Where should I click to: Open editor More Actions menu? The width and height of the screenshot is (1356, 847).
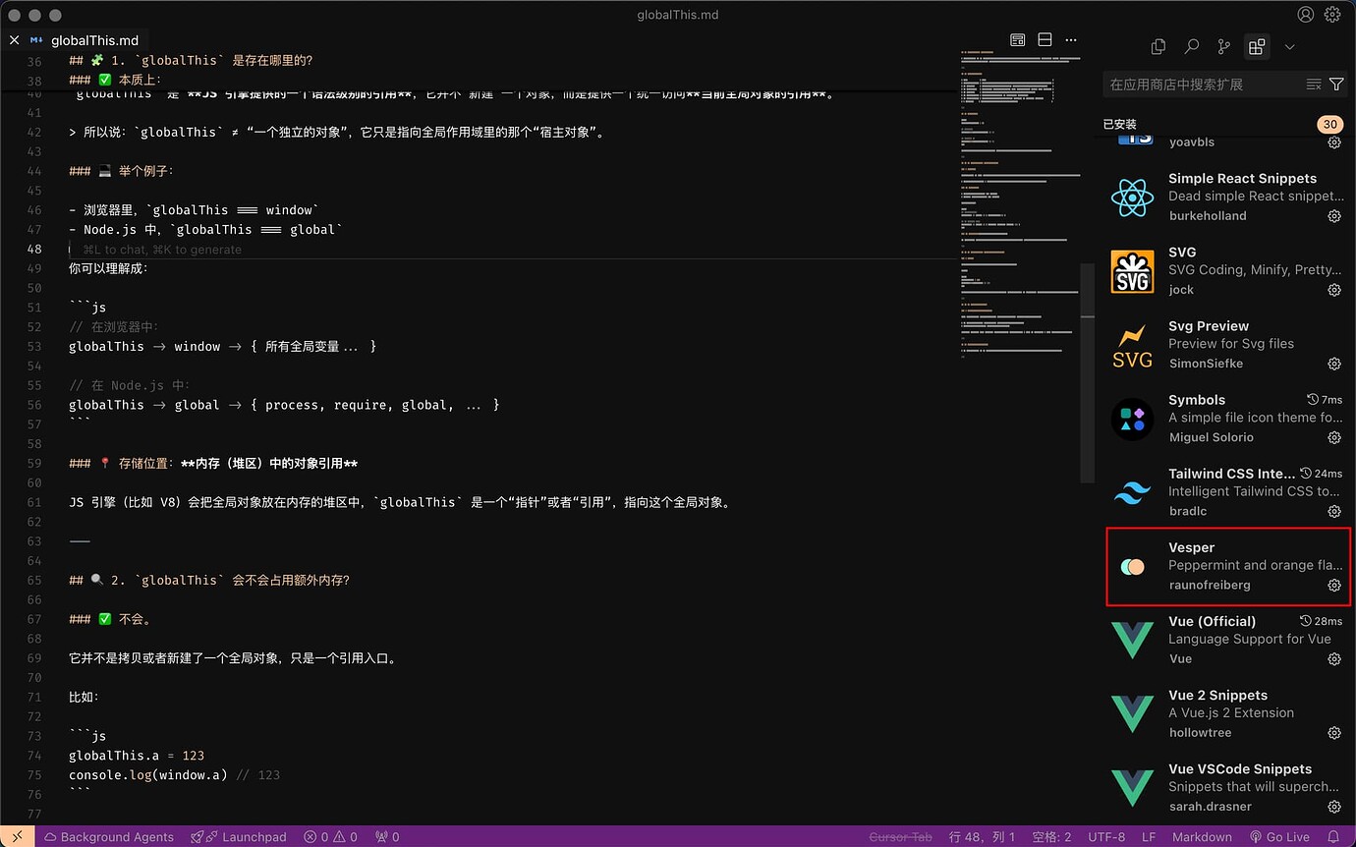point(1071,40)
